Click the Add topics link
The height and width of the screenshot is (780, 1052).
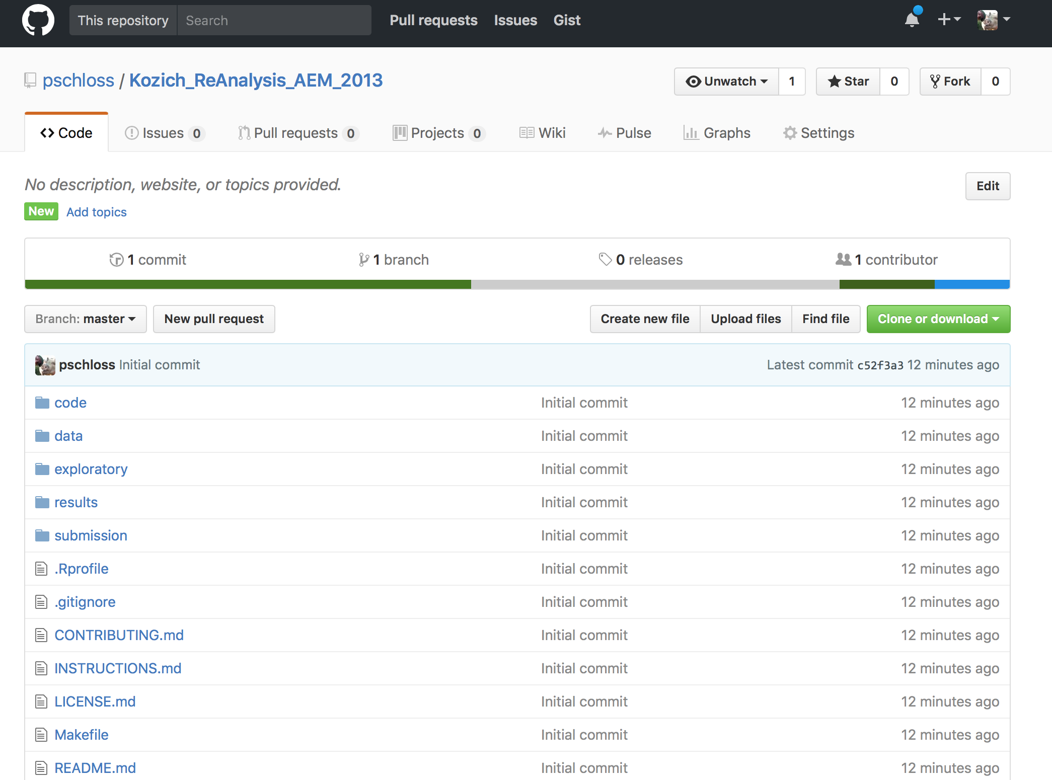coord(97,212)
